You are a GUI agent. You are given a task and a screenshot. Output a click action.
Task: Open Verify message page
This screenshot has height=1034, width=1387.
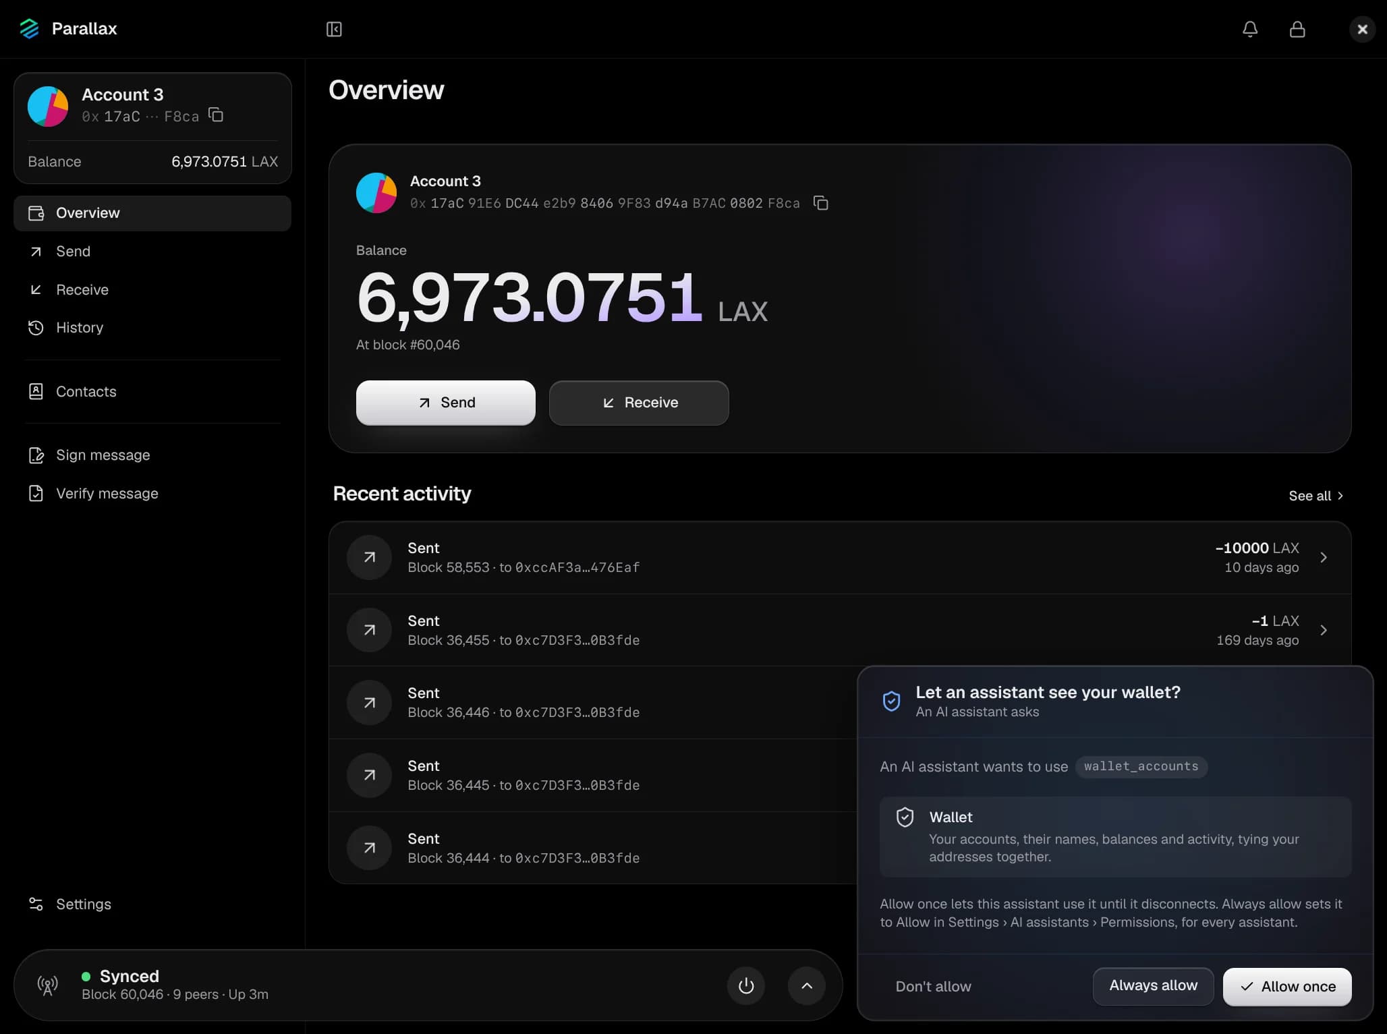[152, 494]
